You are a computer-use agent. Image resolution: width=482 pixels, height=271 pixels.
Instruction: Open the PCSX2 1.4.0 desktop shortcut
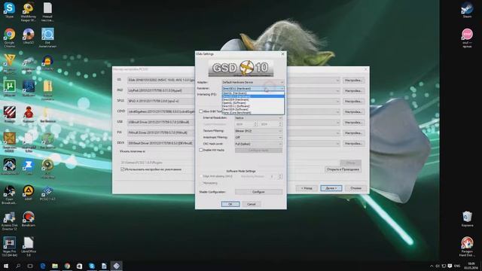click(47, 193)
